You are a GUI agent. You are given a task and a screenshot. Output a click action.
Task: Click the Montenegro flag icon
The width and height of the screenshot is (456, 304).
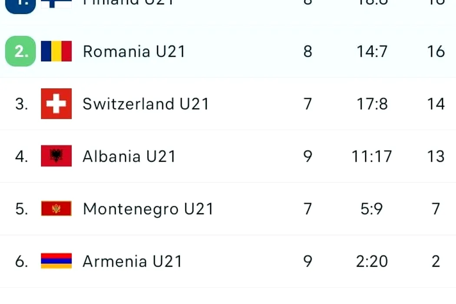coord(56,208)
